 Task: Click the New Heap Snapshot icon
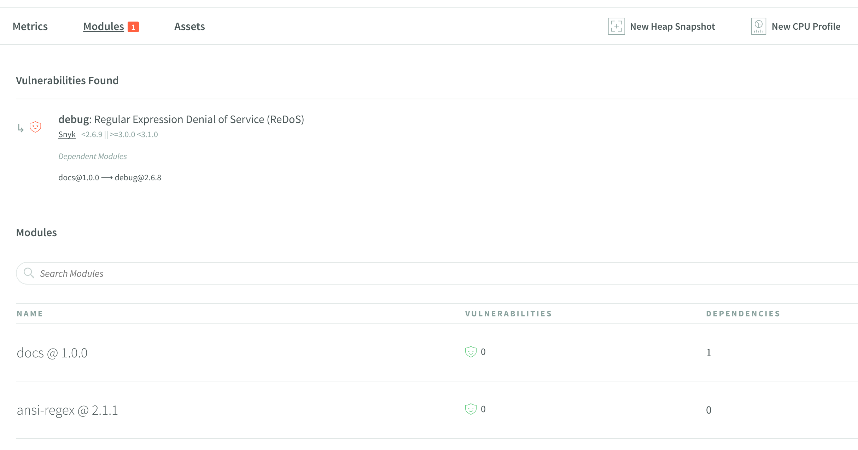(616, 26)
